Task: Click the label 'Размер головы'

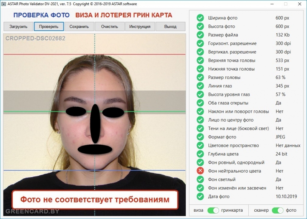Action: [224, 77]
